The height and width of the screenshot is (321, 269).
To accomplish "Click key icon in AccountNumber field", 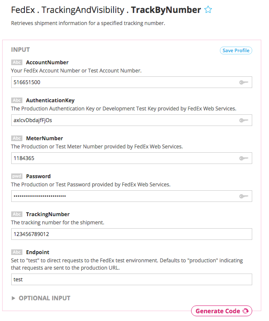I will tap(244, 82).
